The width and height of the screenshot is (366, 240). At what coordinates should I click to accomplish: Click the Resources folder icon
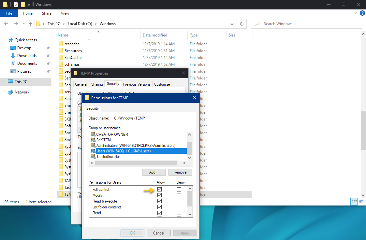tap(61, 50)
